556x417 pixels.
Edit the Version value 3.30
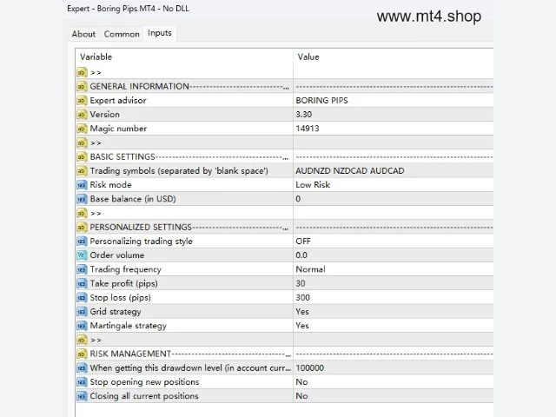pyautogui.click(x=304, y=115)
